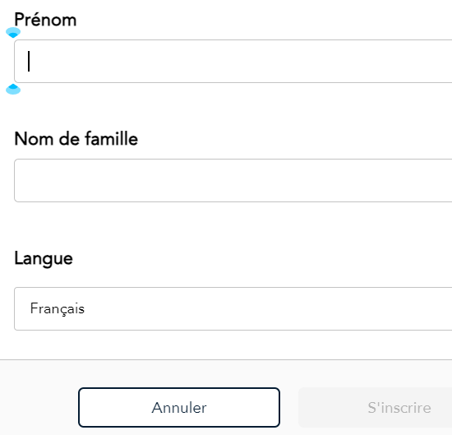
Task: Click the Langue label
Action: click(x=44, y=258)
